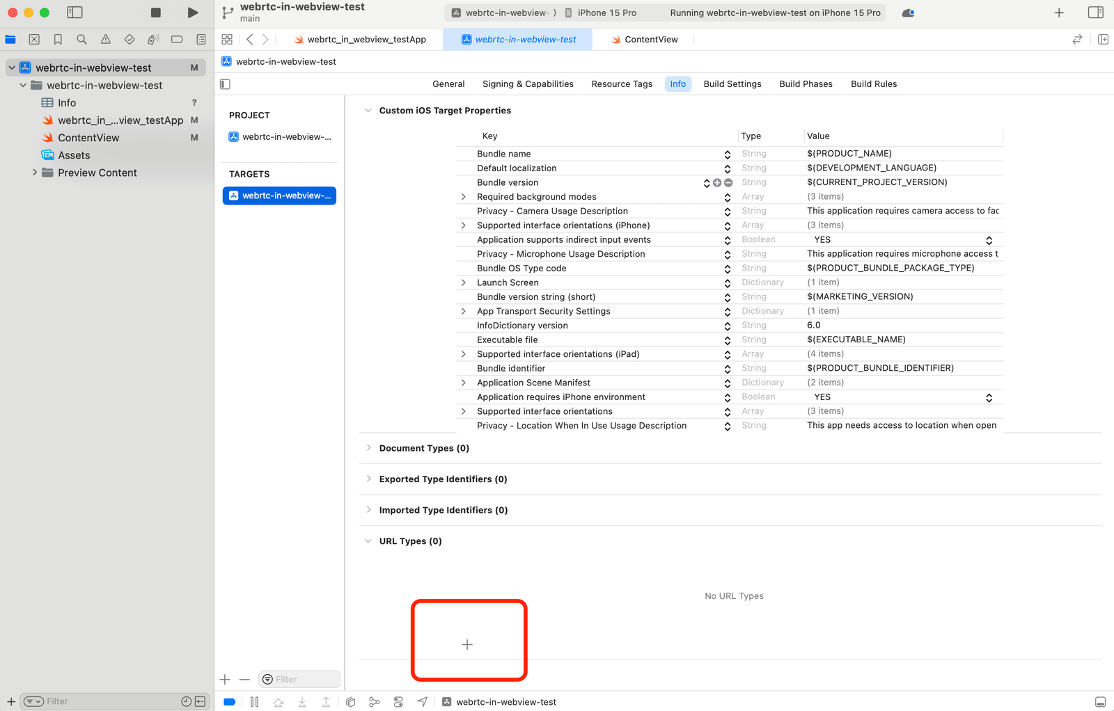Expand Required background modes row

[x=464, y=197]
